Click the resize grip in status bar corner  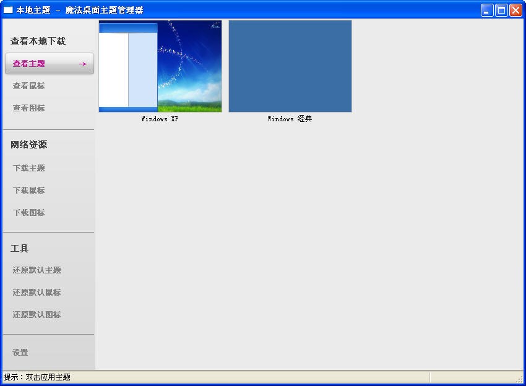[520, 379]
